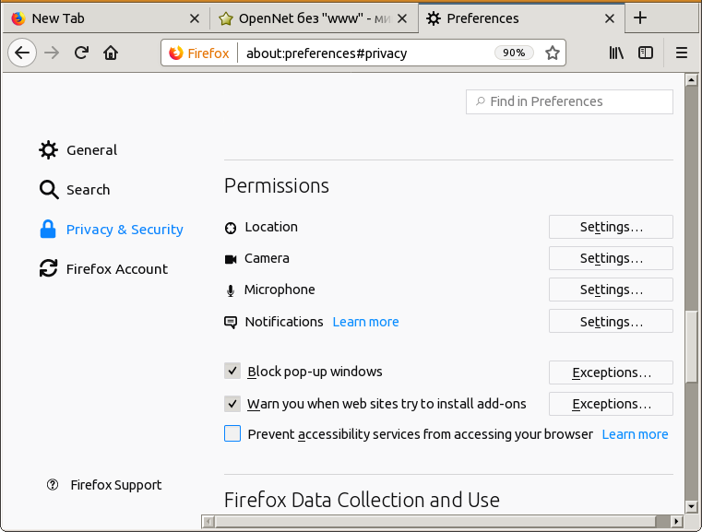Click Learn more next to Notifications

(365, 322)
